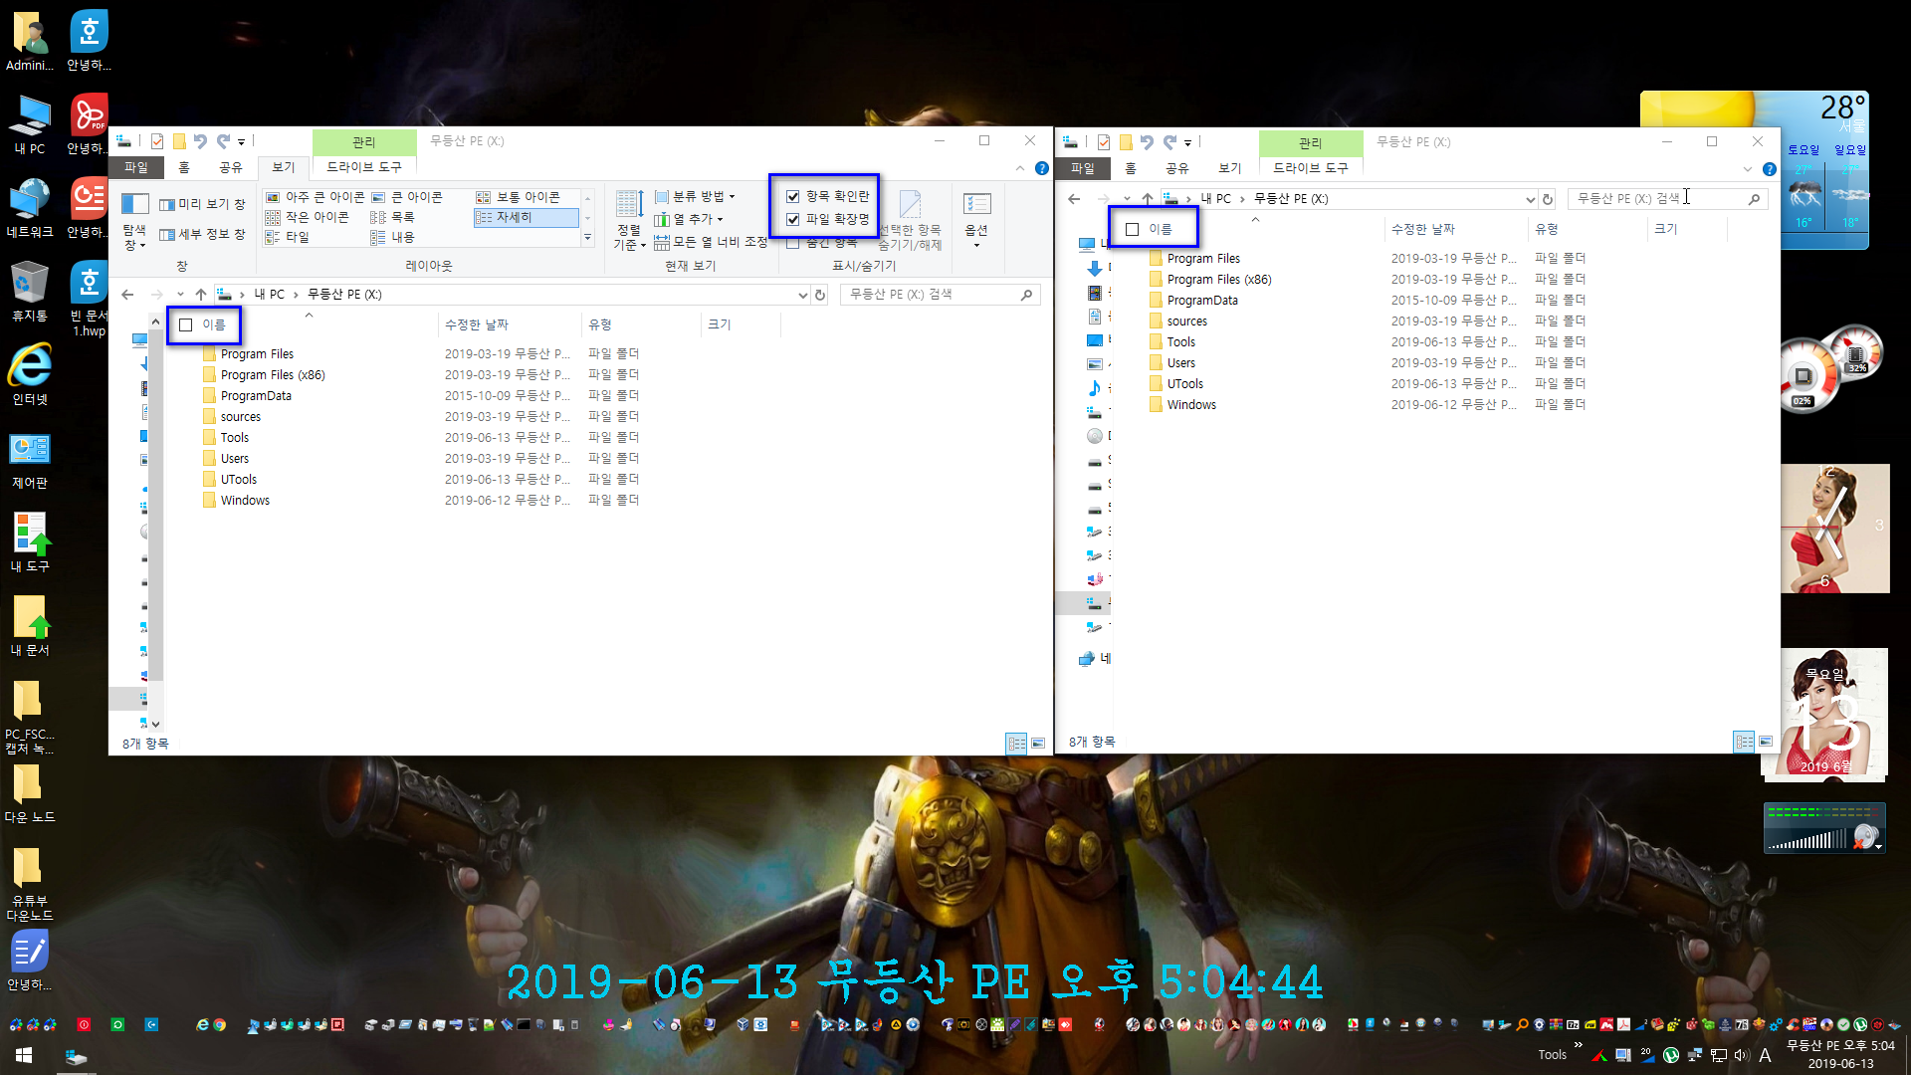Open 탐색 창 dropdown in ribbon
1911x1075 pixels.
coord(134,221)
